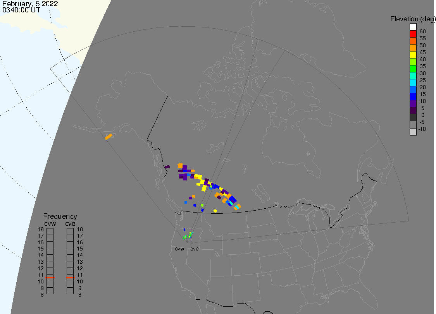
Task: Click the '8' label right of cve bar
Action: [80, 295]
